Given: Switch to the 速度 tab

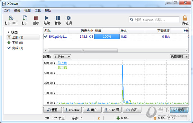Looking at the screenshot, I should tap(179, 110).
